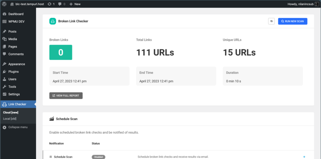Screen dimensions: 321x159
Task: Click the Tools wrench icon
Action: click(4, 87)
